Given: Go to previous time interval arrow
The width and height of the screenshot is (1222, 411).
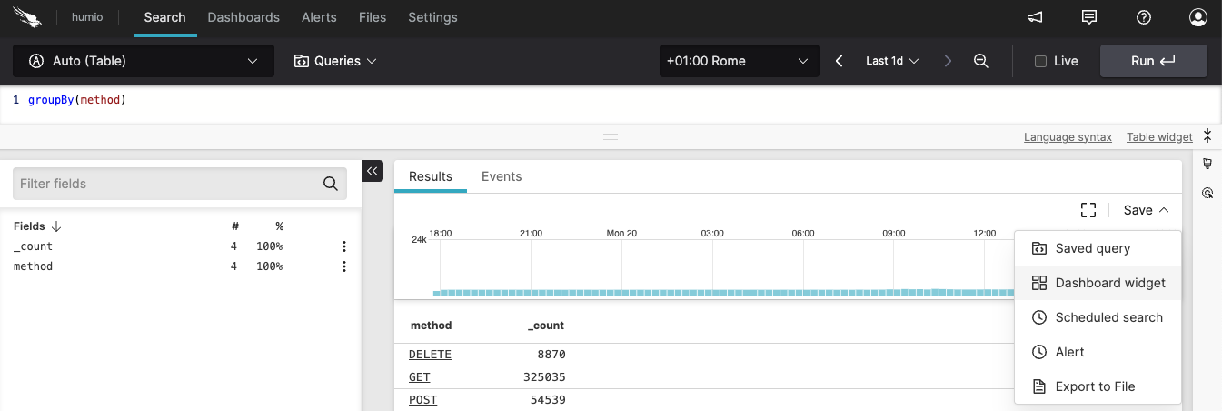Looking at the screenshot, I should [840, 61].
